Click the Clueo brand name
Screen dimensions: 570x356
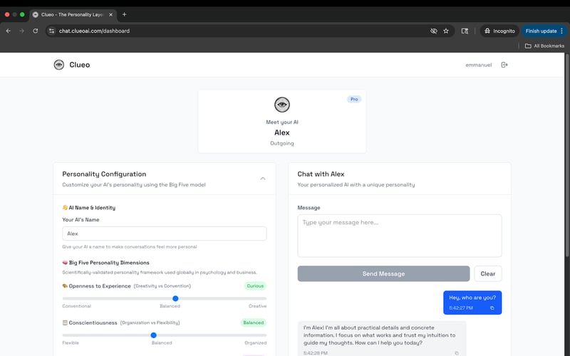[80, 65]
